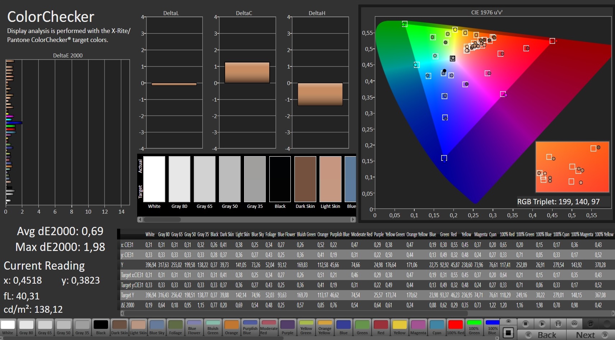Click the black pattern window square icon
Image resolution: width=615 pixels, height=340 pixels.
[508, 332]
